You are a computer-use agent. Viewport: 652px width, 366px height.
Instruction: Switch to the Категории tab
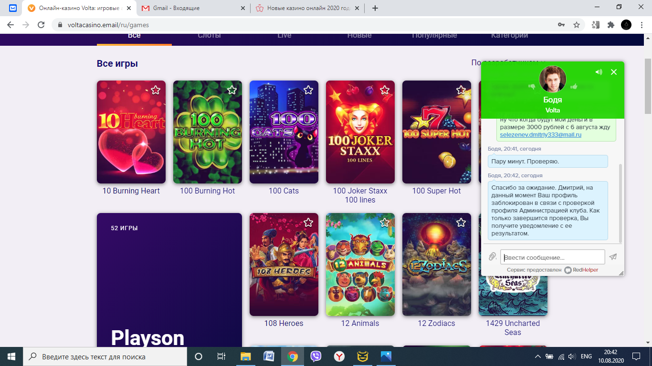click(509, 36)
